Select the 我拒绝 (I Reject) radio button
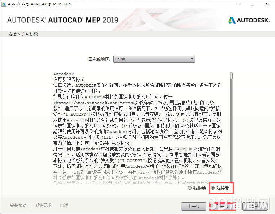The height and width of the screenshot is (214, 275). [x=190, y=188]
